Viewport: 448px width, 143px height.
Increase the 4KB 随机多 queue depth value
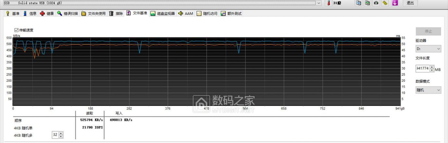[61, 133]
